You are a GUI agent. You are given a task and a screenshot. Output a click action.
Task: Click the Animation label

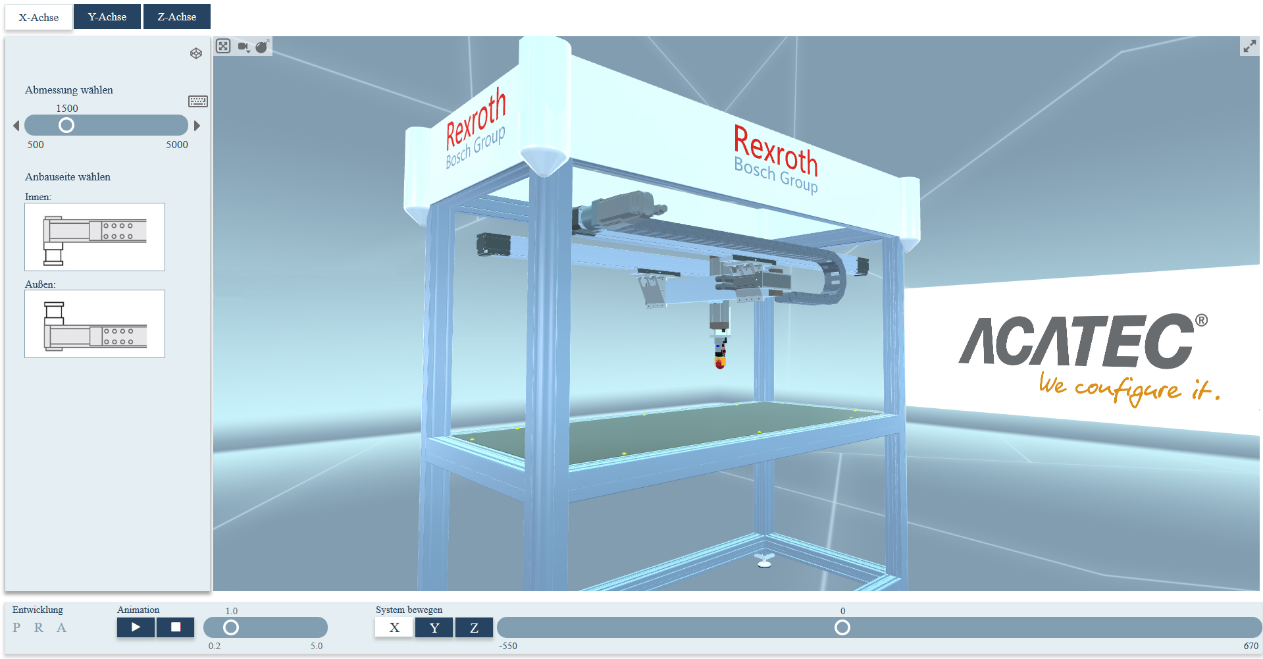[x=138, y=610]
